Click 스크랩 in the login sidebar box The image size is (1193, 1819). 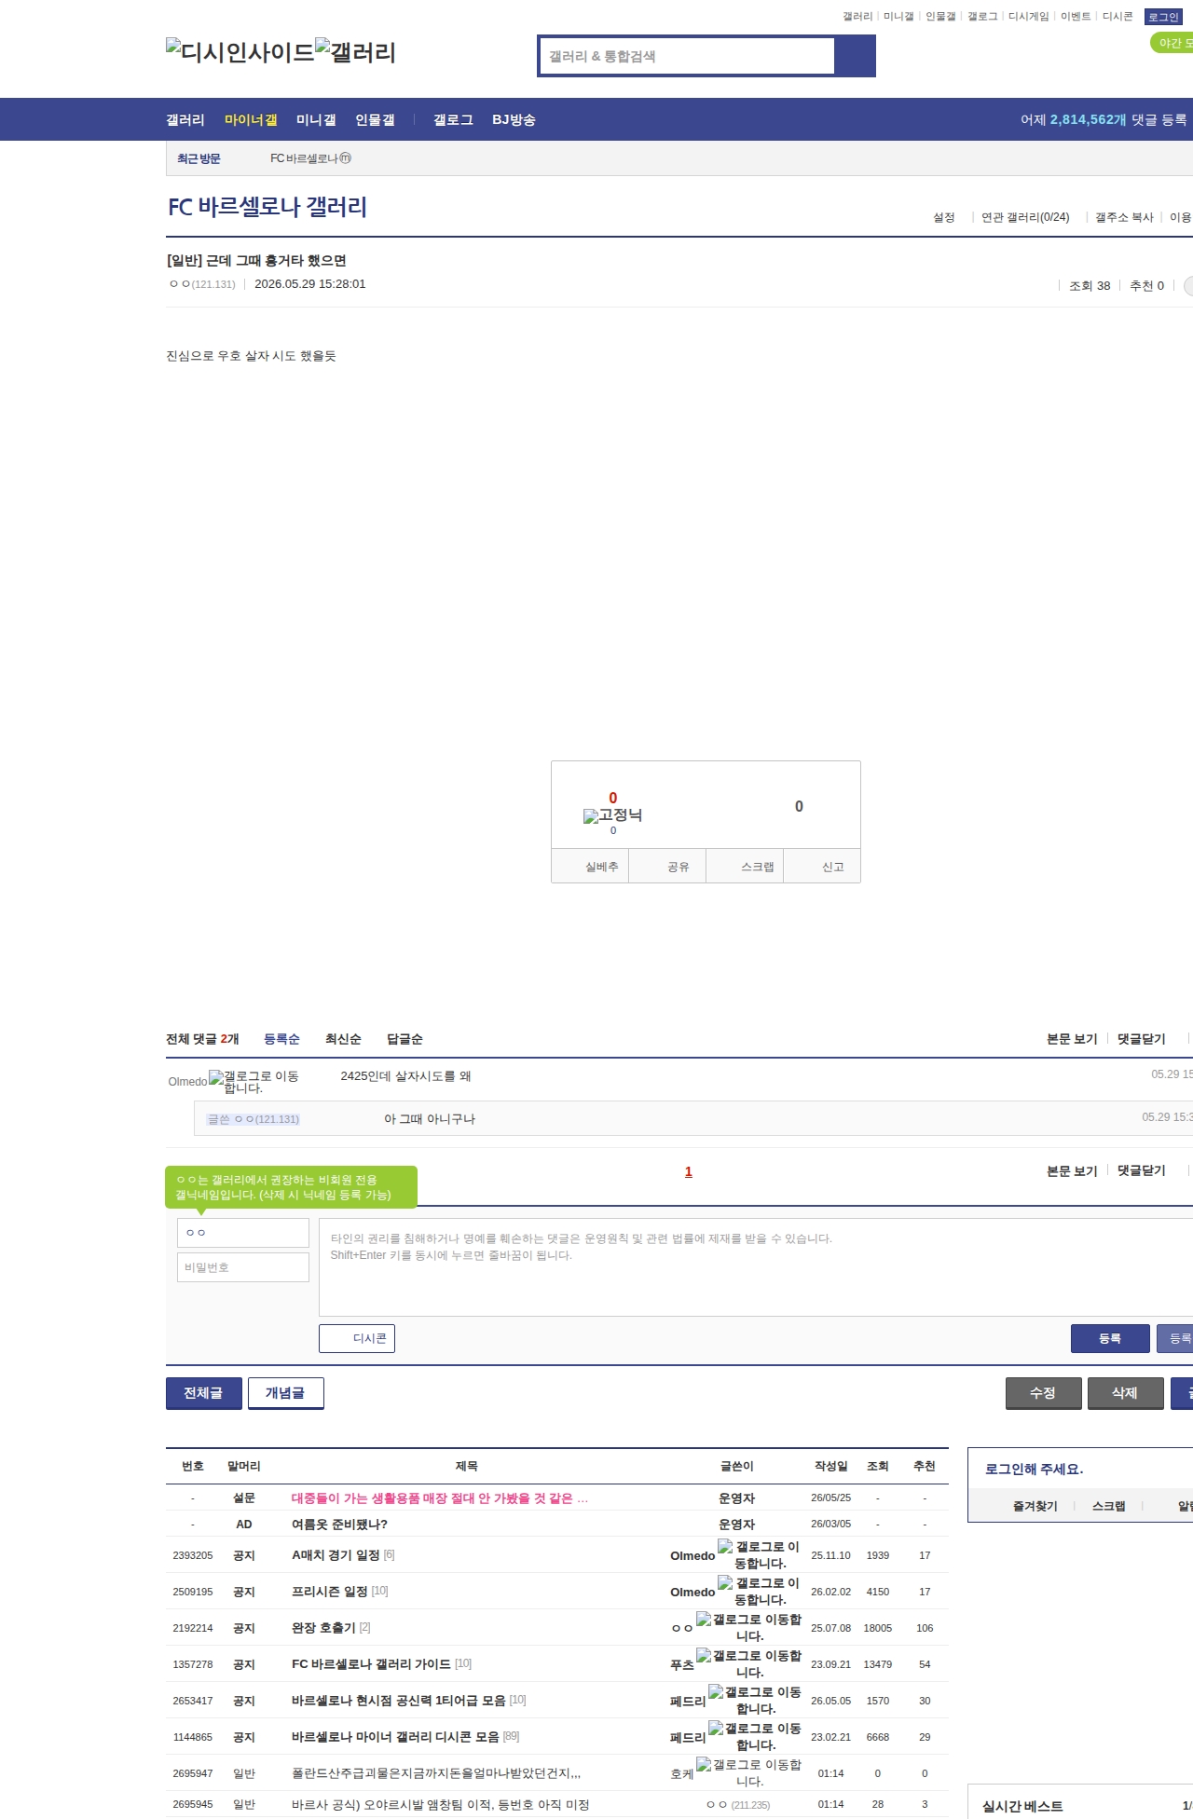(x=1109, y=1506)
